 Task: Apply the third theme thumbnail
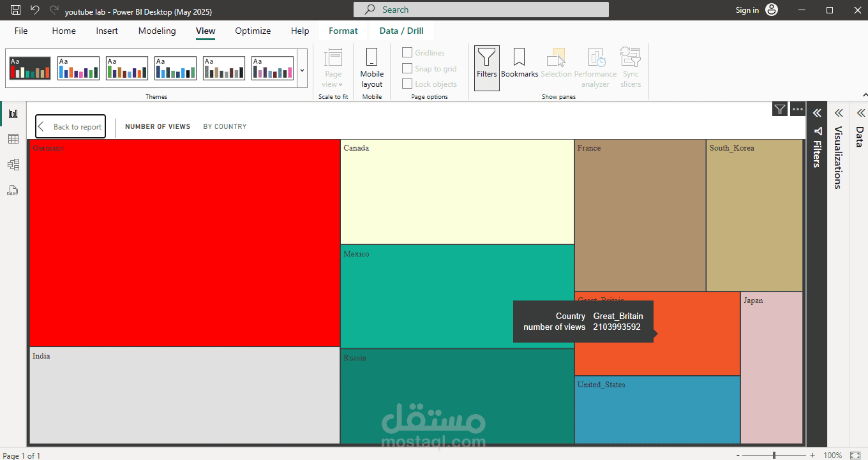[127, 68]
